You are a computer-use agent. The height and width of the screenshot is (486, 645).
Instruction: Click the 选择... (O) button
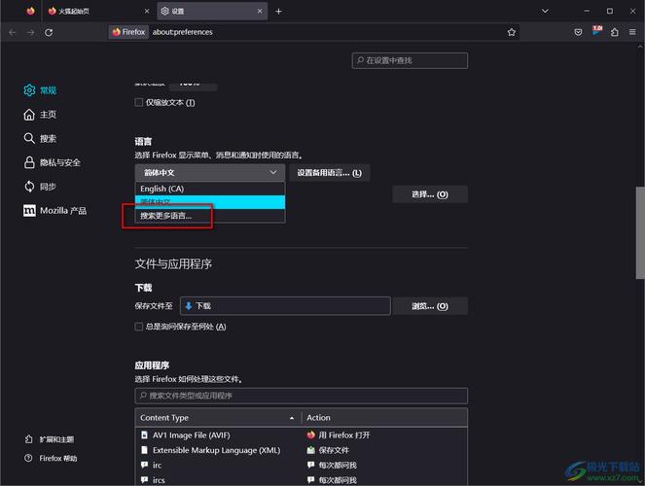coord(430,194)
